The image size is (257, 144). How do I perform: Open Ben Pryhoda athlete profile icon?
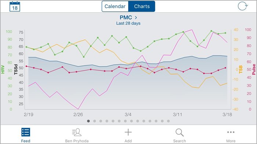coord(77,132)
